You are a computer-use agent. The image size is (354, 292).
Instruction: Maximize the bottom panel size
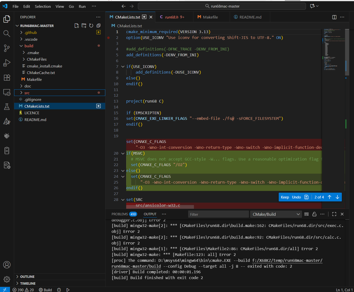click(334, 214)
